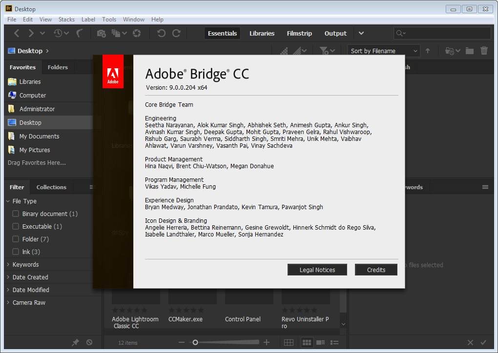The image size is (498, 353).
Task: Expand the Date Created filter group
Action: coord(8,277)
